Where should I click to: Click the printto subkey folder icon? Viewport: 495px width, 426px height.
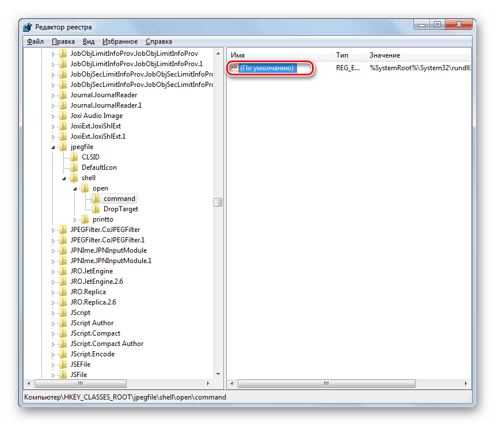[x=84, y=219]
